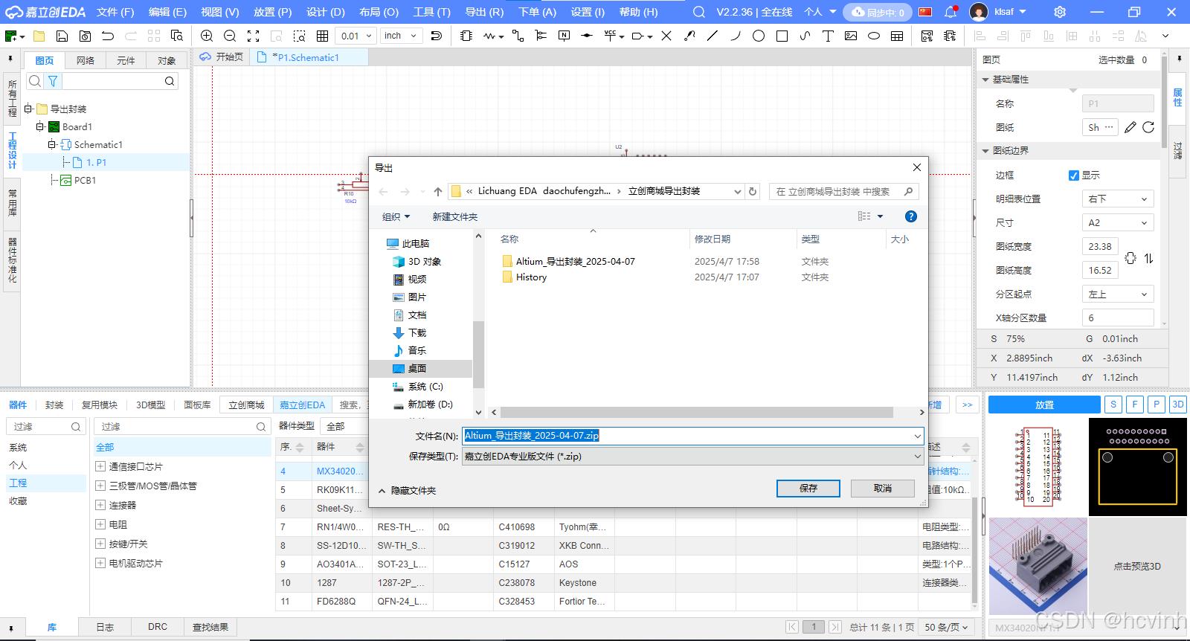Image resolution: width=1190 pixels, height=641 pixels.
Task: Select the net label tool
Action: [564, 36]
